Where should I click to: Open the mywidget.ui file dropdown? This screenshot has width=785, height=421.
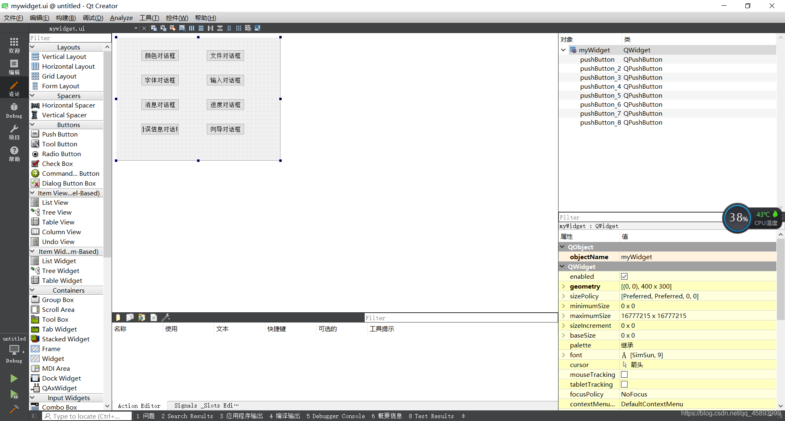tap(136, 28)
